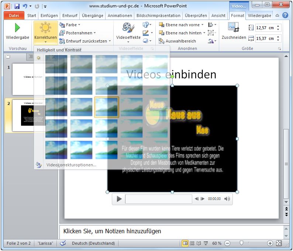Switch to the Animationen tab
Image resolution: width=293 pixels, height=251 pixels.
pyautogui.click(x=120, y=16)
